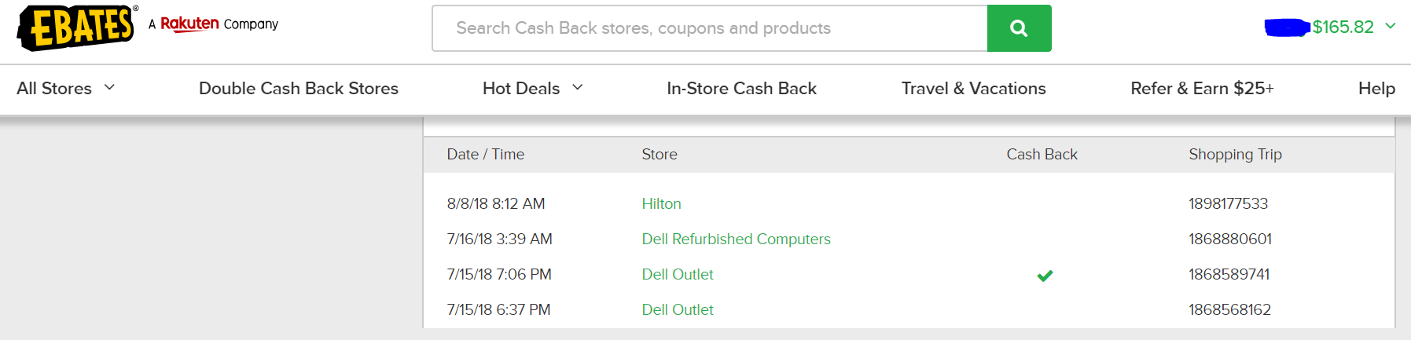Open Dell Refurbished Computers store link

pyautogui.click(x=736, y=239)
